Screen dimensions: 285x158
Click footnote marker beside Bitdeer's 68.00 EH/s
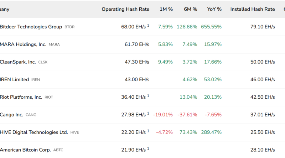(x=148, y=26)
